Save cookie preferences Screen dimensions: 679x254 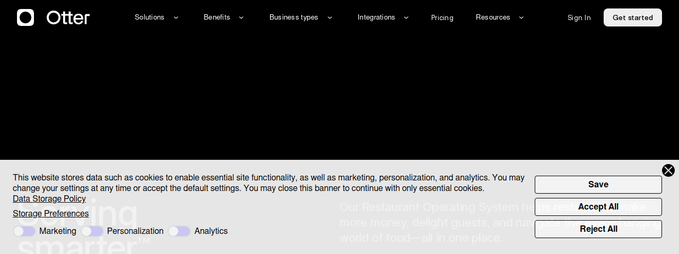(598, 185)
